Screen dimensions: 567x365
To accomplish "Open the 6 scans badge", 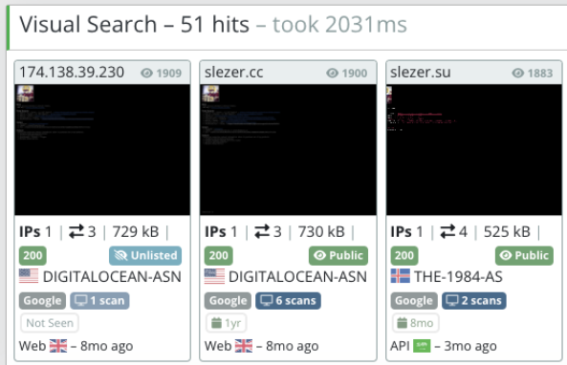I will pos(288,301).
